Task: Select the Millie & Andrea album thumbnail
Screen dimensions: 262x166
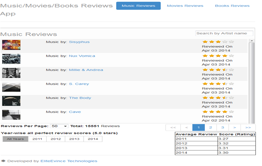Action: point(11,73)
